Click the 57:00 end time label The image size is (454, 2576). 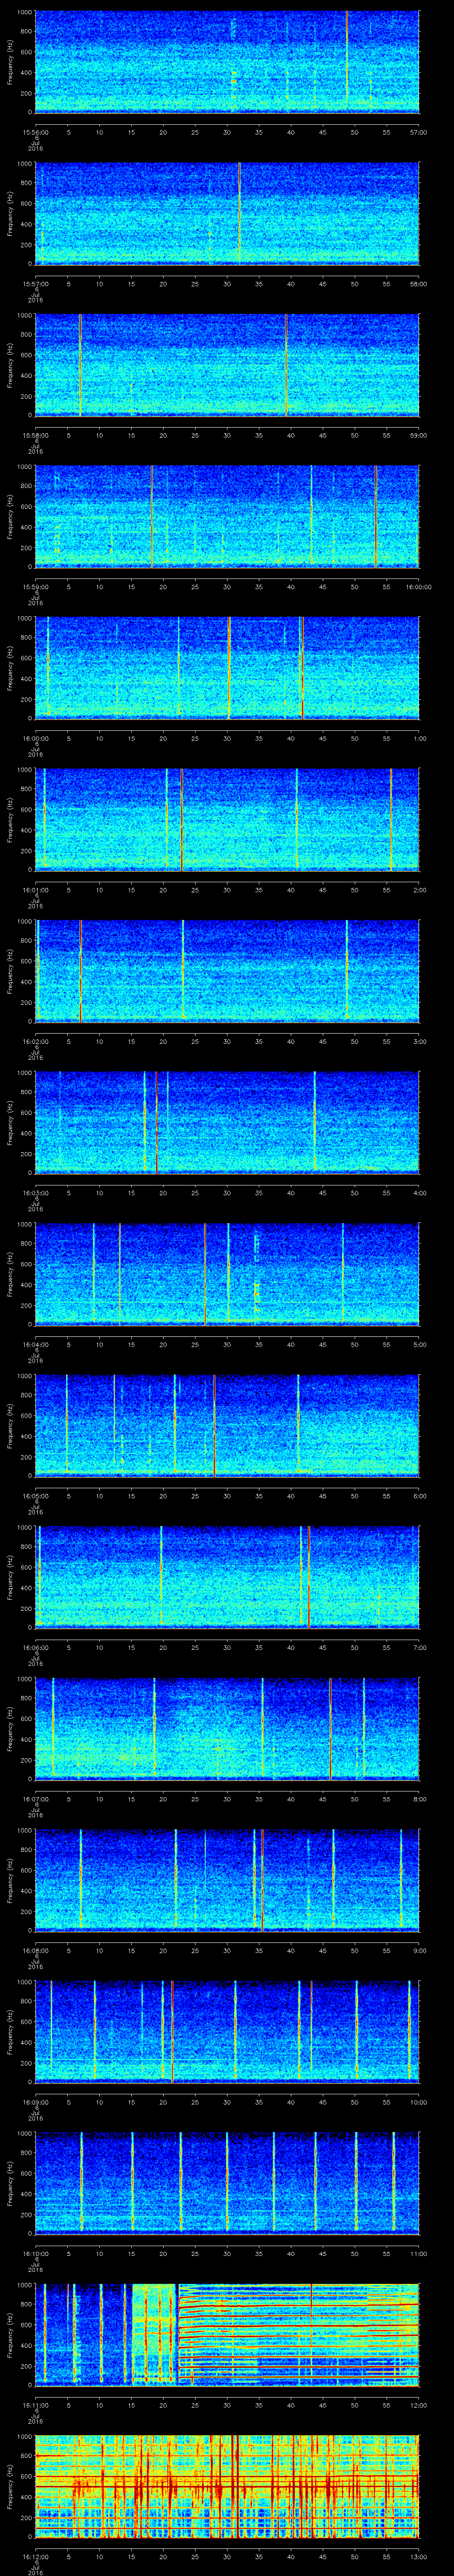(419, 132)
